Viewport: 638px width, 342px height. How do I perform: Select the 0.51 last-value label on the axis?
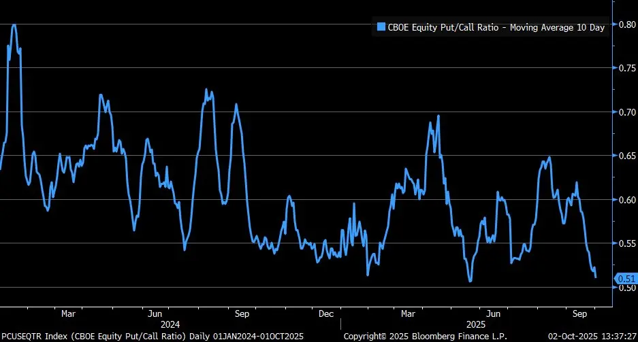pos(626,279)
